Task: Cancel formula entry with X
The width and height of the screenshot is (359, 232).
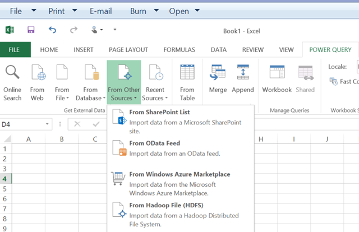Action: 77,124
